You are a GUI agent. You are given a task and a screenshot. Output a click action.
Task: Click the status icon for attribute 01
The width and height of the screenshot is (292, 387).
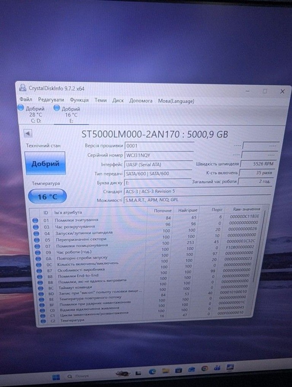tap(36, 220)
